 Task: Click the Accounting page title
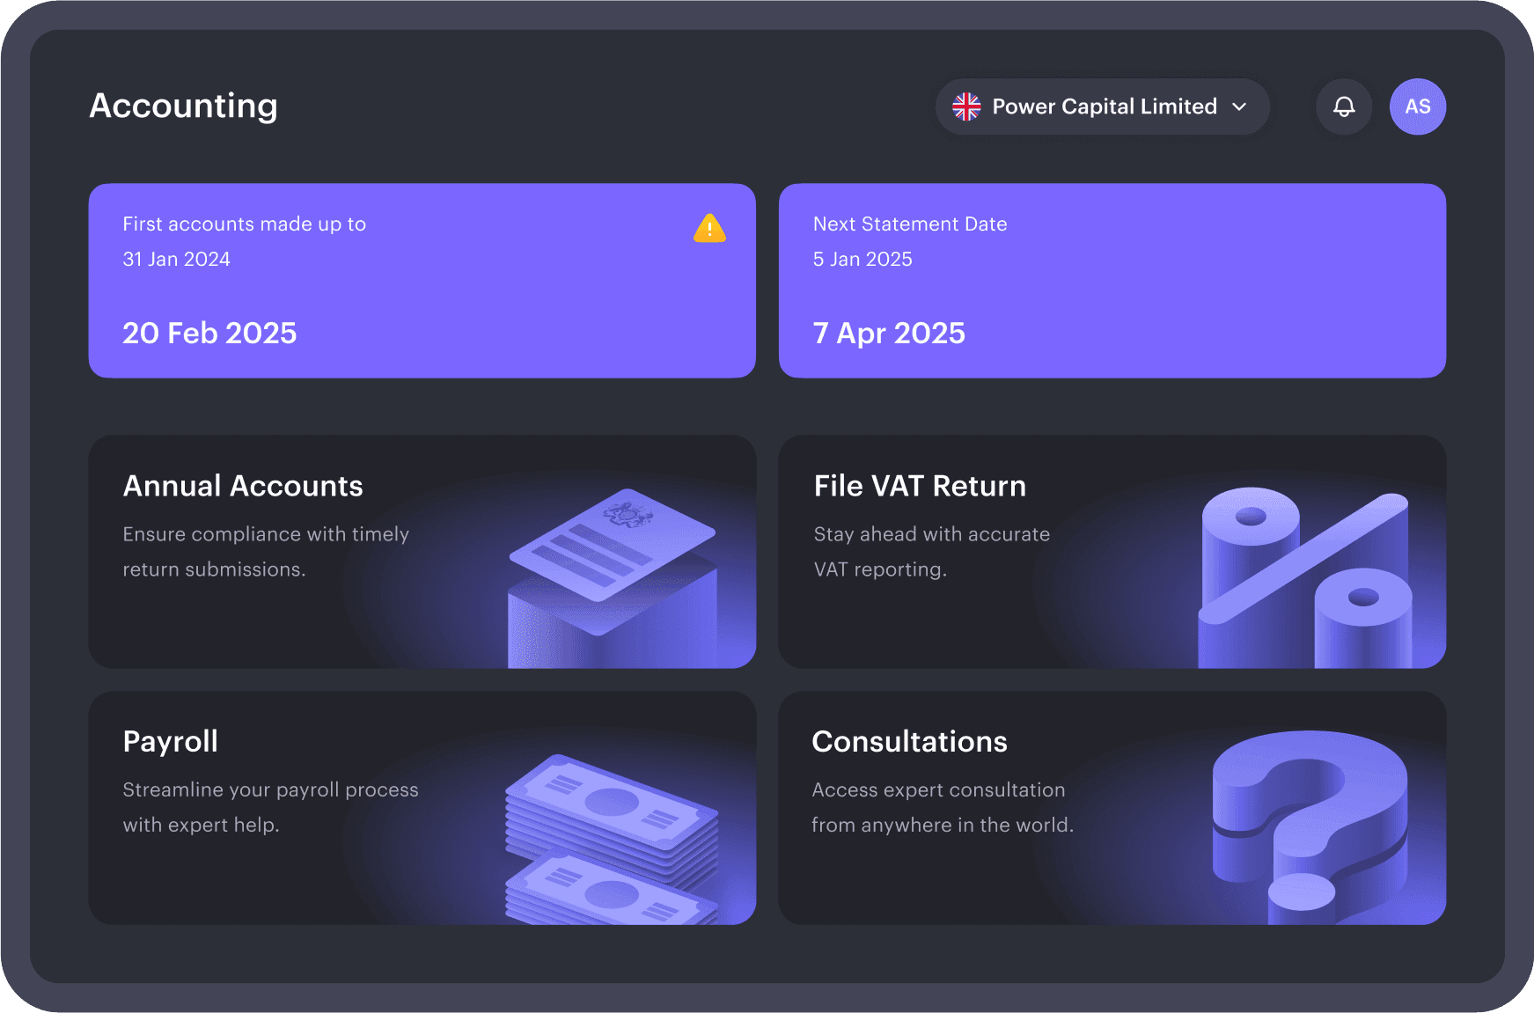point(183,106)
